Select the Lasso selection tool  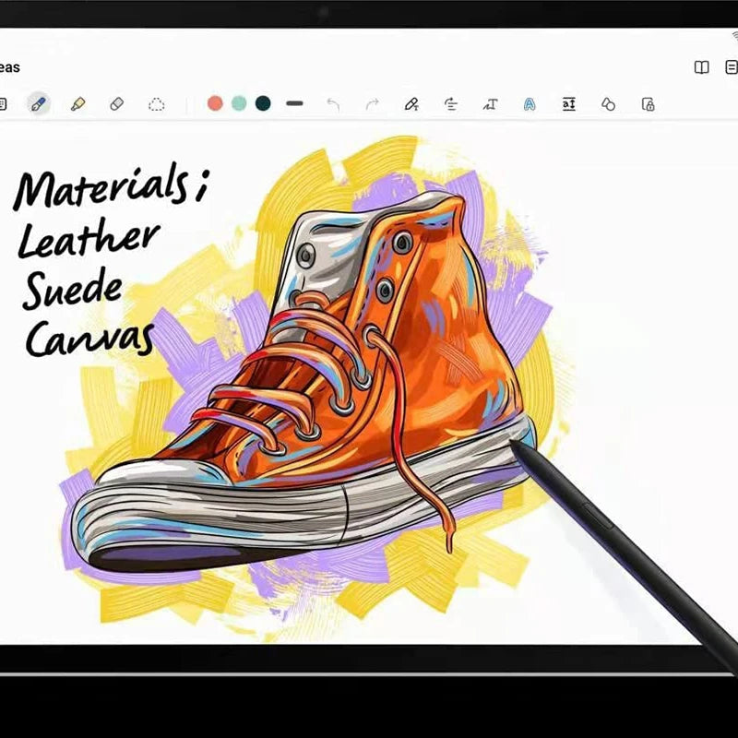(x=156, y=104)
